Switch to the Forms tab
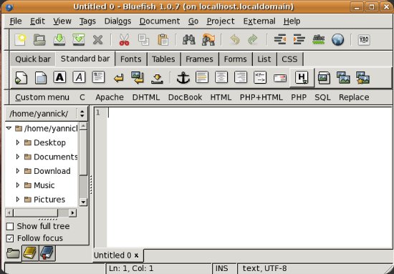Image resolution: width=394 pixels, height=274 pixels. 235,59
